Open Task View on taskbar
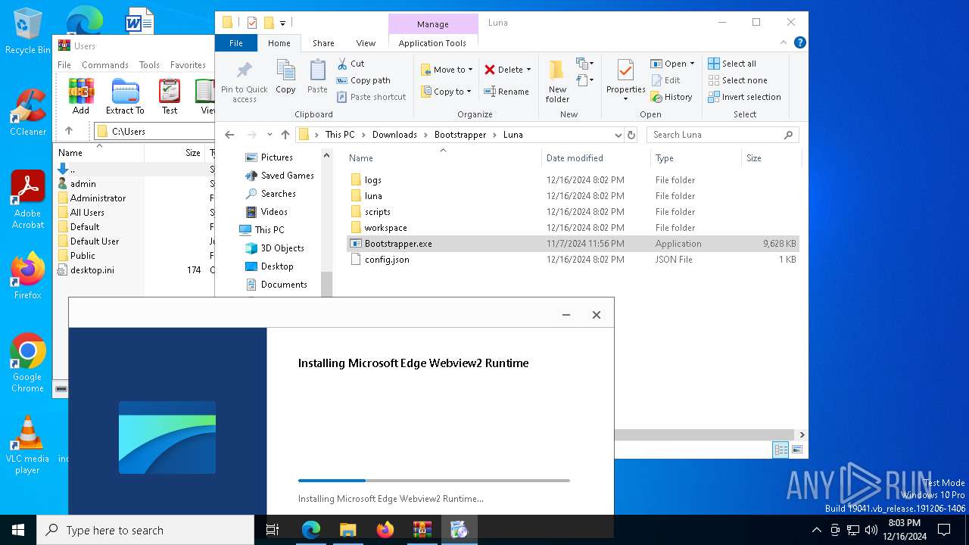This screenshot has width=969, height=545. pyautogui.click(x=273, y=530)
